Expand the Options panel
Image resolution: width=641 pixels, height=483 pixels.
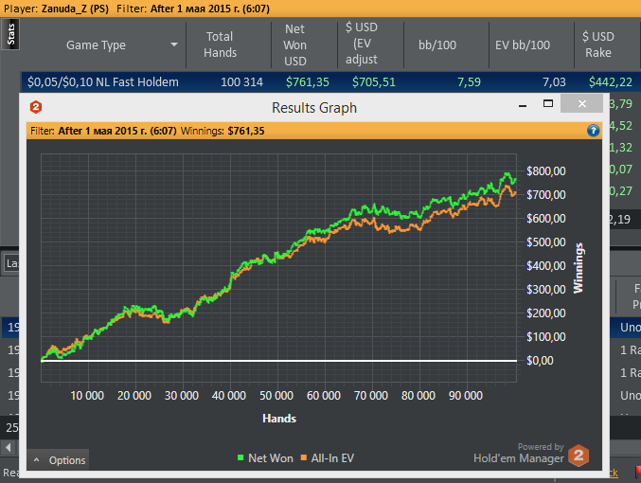pos(59,460)
